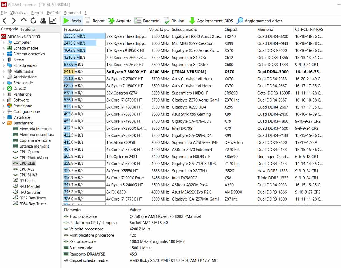This screenshot has width=341, height=268.
Task: Click the back navigation arrow icon
Action: 5,21
